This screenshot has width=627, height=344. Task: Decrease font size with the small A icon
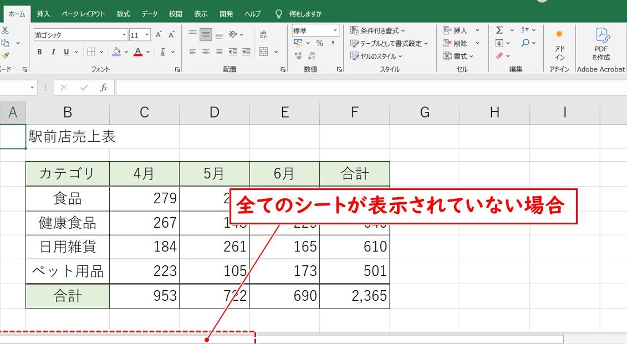[171, 35]
